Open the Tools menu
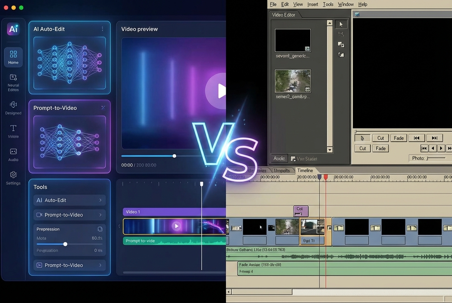 [x=328, y=4]
